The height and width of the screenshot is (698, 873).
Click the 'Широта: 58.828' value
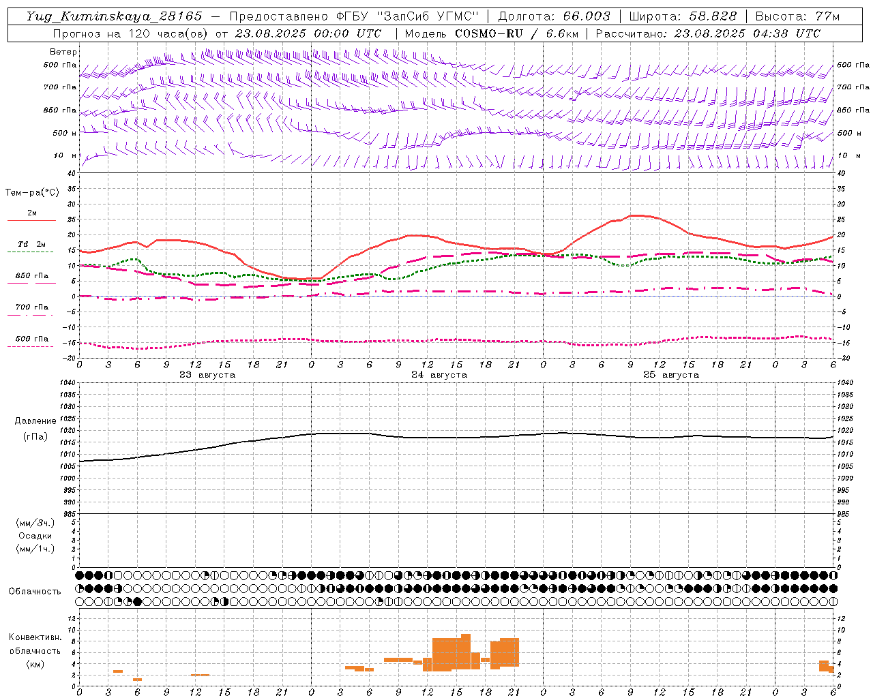[x=683, y=16]
